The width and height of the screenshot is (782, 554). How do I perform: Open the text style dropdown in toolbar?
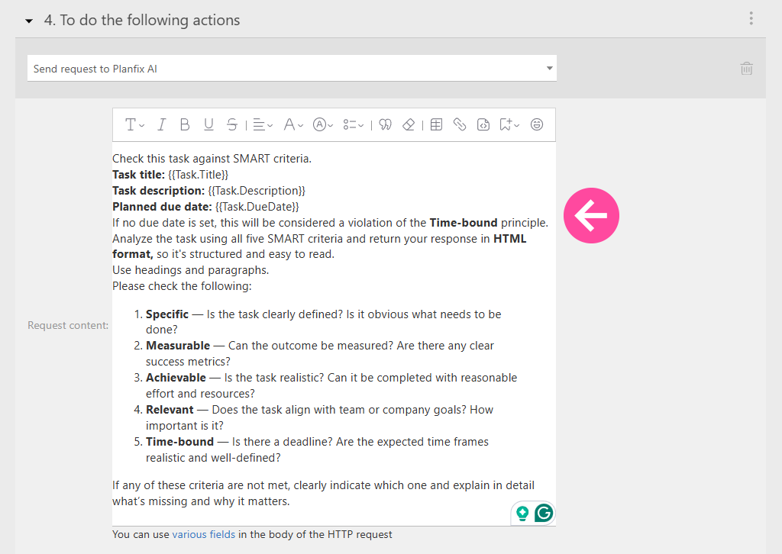coord(134,124)
